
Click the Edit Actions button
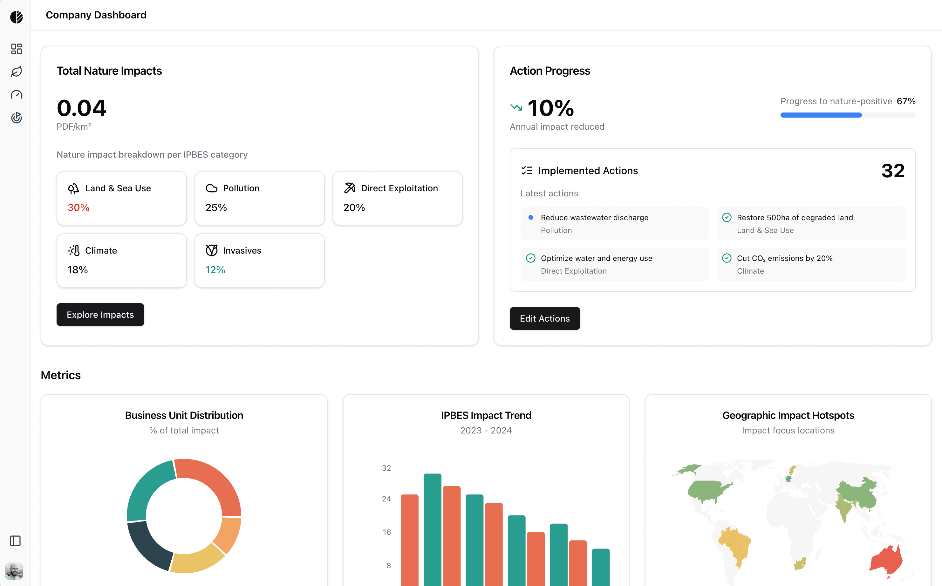pyautogui.click(x=545, y=318)
